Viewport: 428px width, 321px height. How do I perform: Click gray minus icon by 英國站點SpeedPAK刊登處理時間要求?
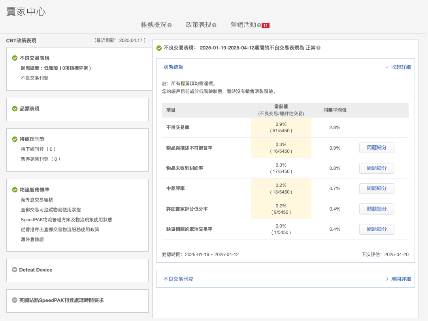pyautogui.click(x=15, y=300)
